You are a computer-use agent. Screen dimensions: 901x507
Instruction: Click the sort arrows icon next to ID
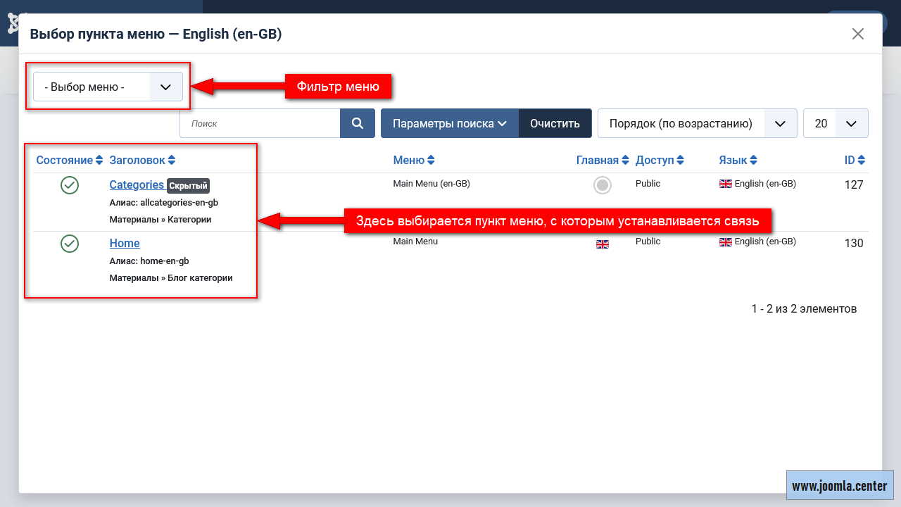click(862, 161)
